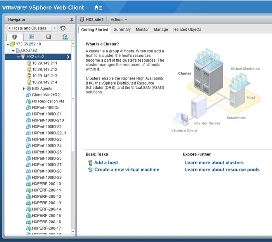Image resolution: width=272 pixels, height=242 pixels.
Task: Select the Hosts and Clusters view icon
Action: pos(14,37)
